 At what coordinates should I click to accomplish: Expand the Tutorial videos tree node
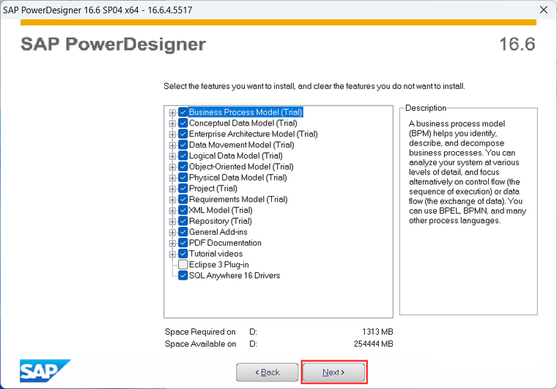tap(172, 254)
